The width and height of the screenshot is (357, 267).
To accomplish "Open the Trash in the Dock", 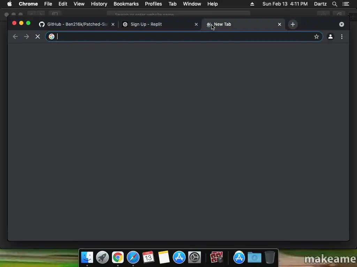I will [270, 258].
